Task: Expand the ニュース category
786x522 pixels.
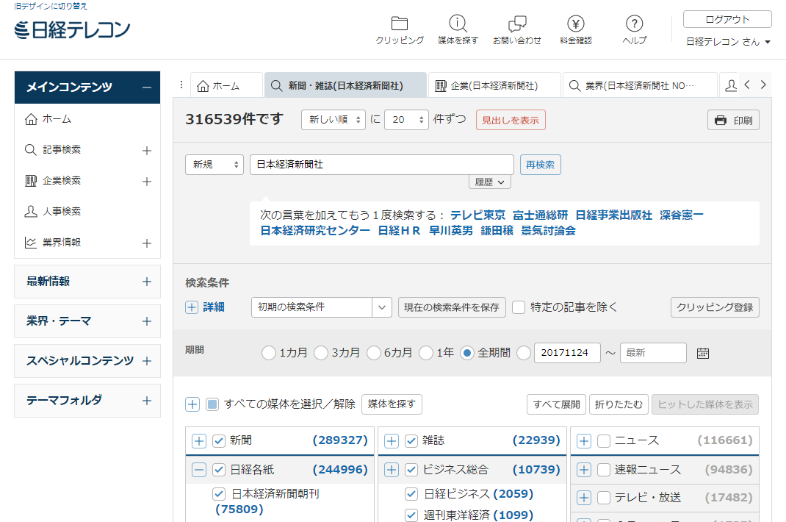Action: 584,440
